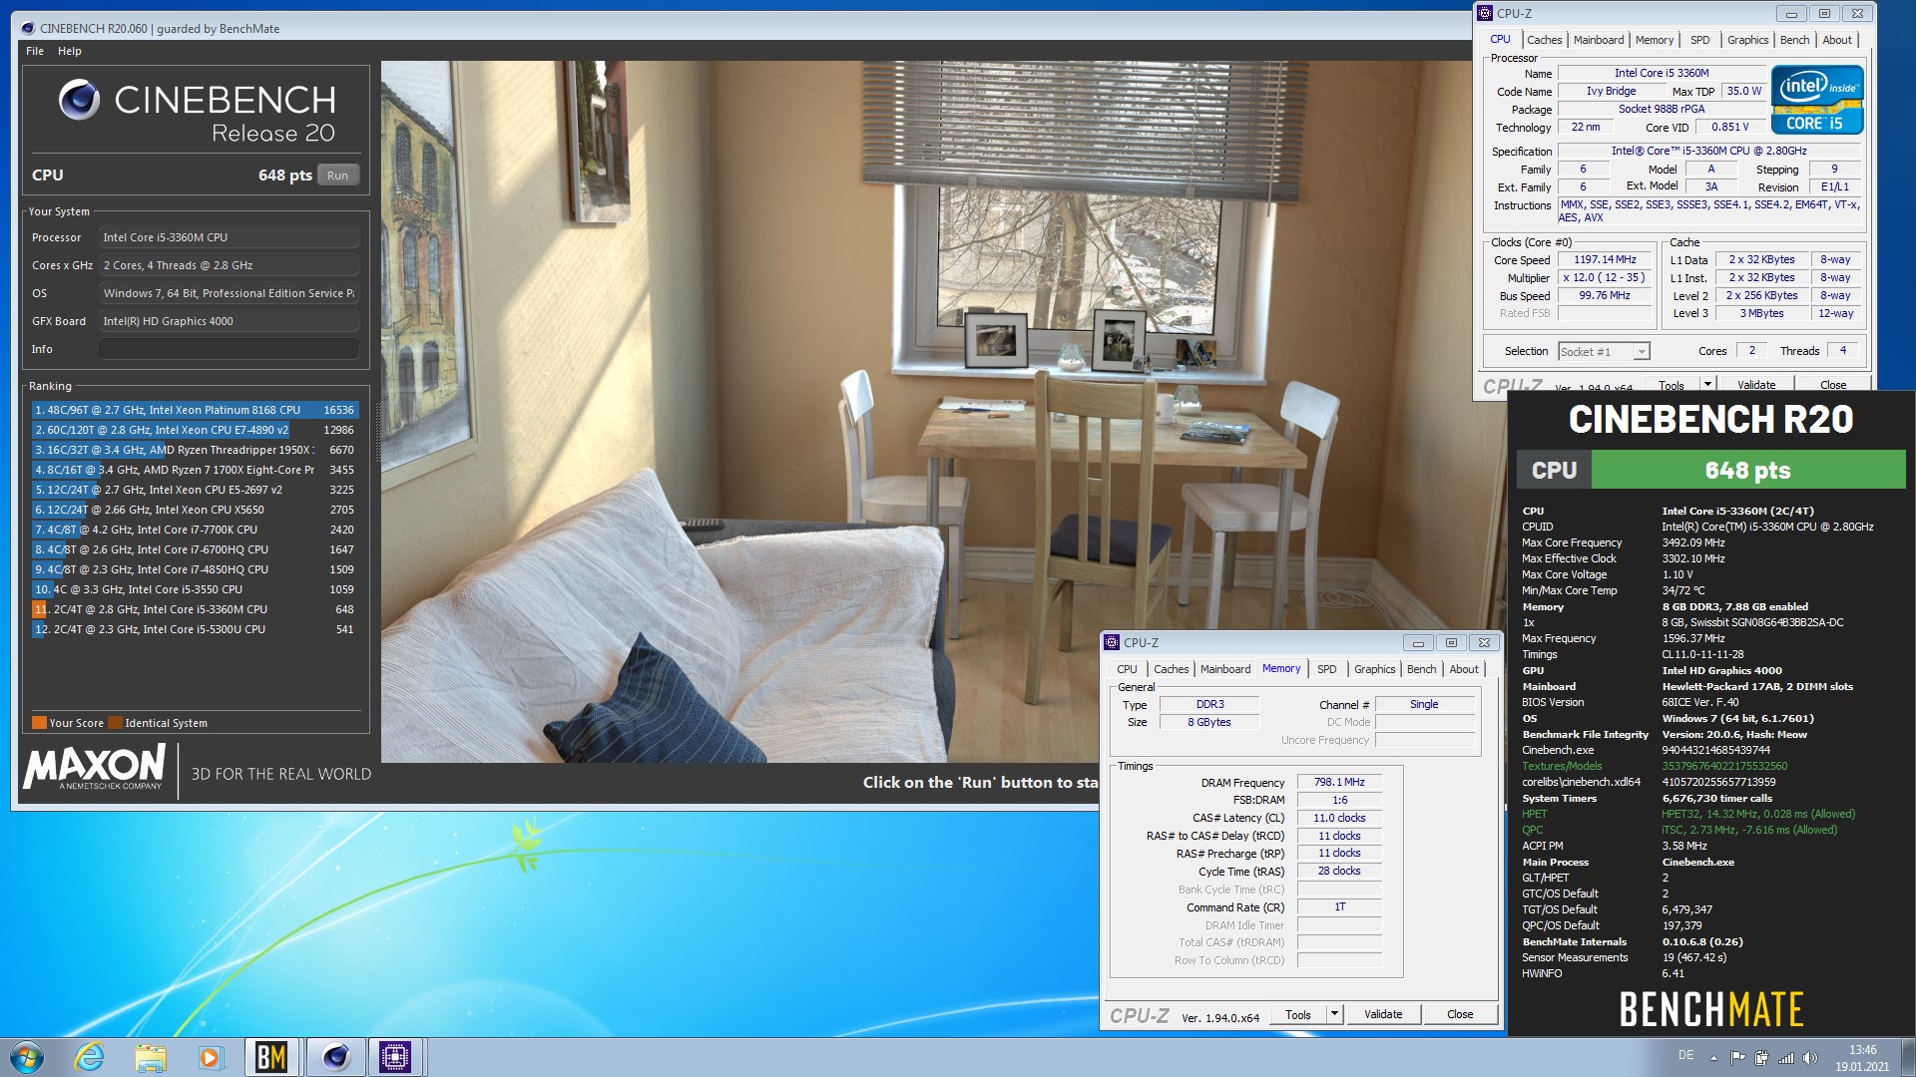This screenshot has height=1077, width=1916.
Task: Switch to Bench tab in lower CPU-Z window
Action: point(1421,669)
